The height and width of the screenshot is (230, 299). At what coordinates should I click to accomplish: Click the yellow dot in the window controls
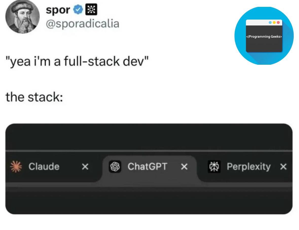(274, 22)
